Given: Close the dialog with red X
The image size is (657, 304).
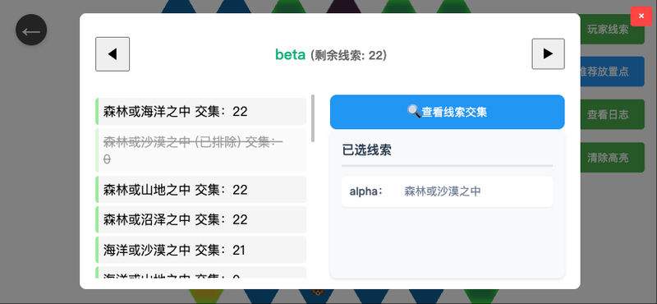Looking at the screenshot, I should click(x=641, y=16).
